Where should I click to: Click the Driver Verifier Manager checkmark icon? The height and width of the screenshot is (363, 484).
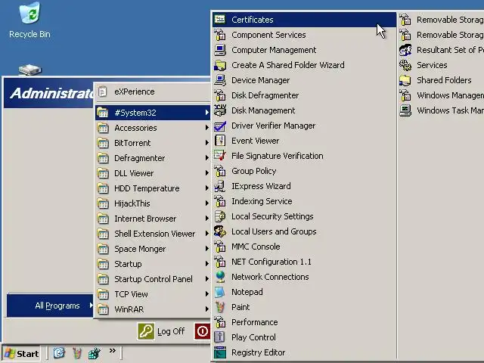coord(220,126)
